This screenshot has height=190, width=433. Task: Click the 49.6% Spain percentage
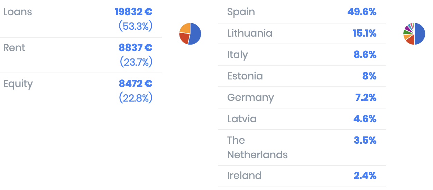[362, 12]
